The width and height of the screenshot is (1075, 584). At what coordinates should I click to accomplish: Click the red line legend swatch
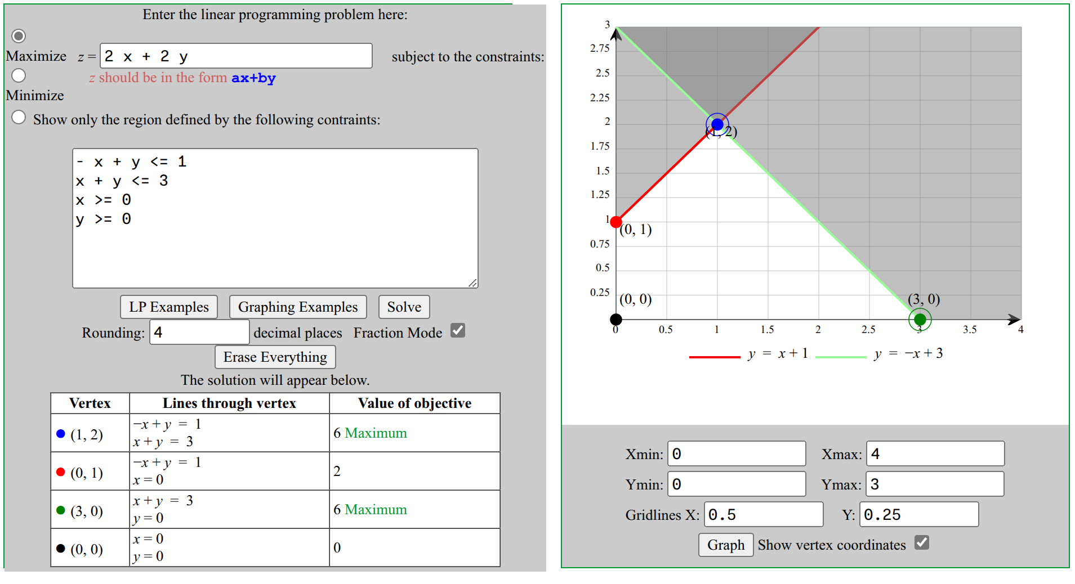pyautogui.click(x=714, y=357)
